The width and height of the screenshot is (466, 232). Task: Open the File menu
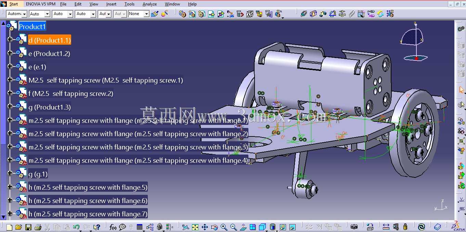coord(63,4)
